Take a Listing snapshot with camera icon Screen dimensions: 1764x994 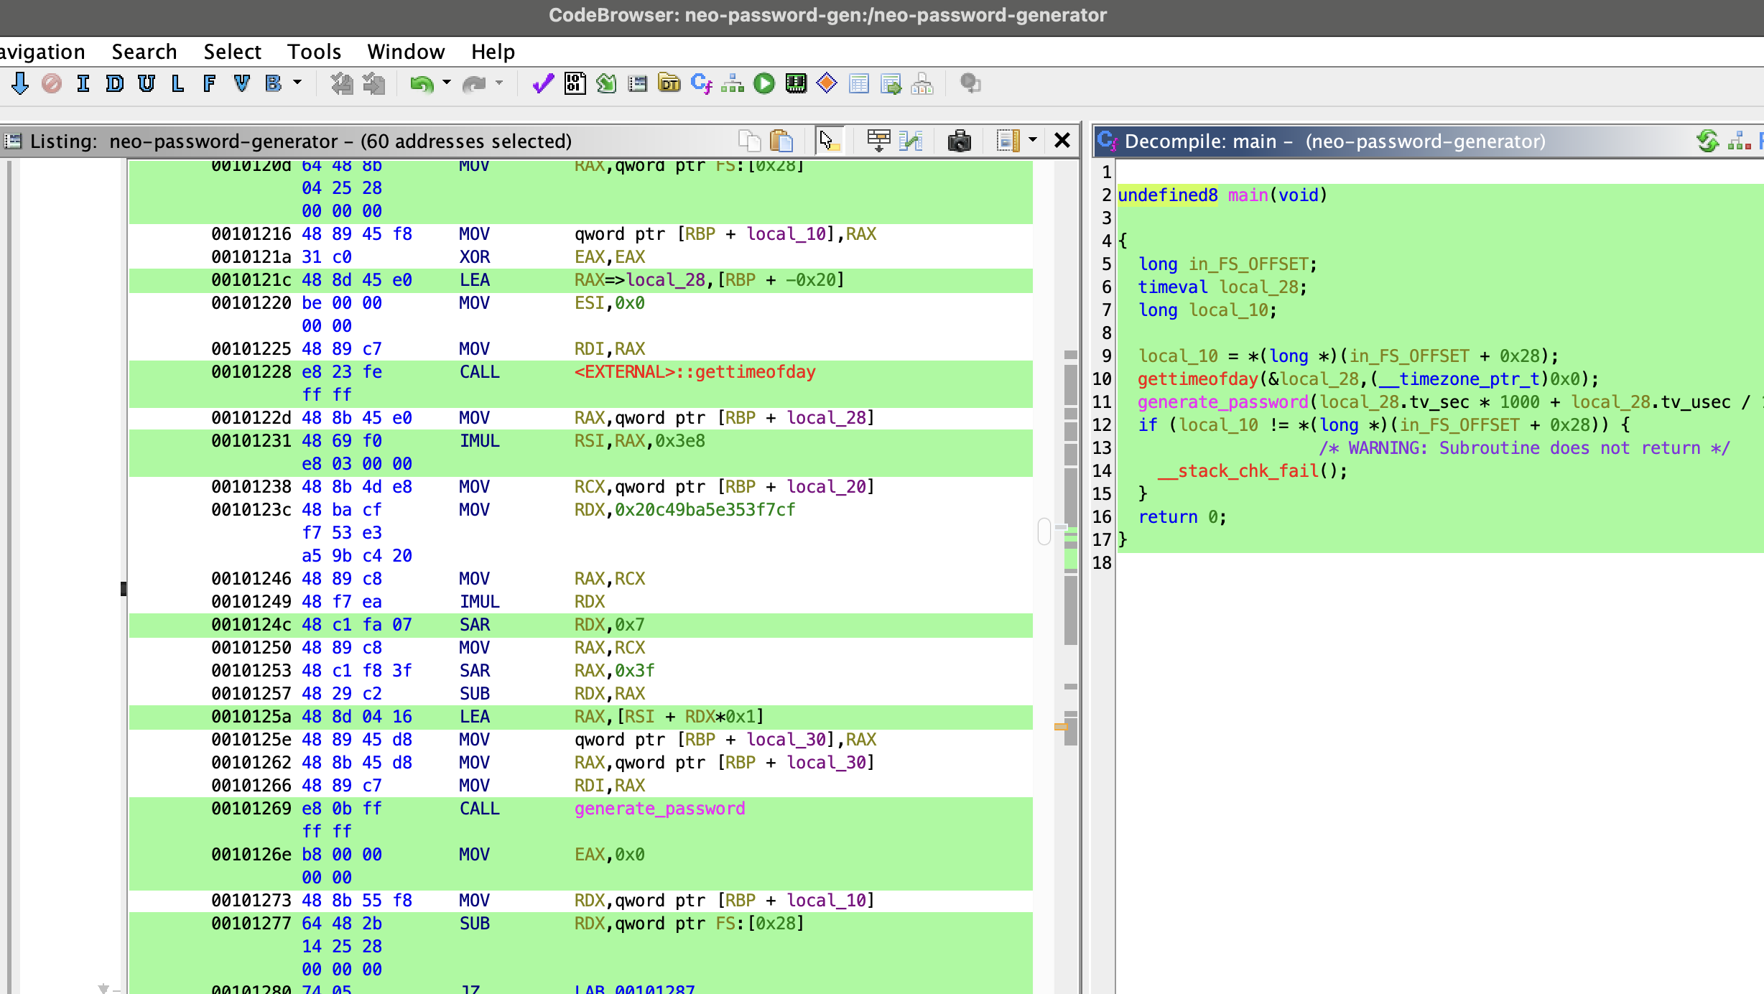pos(959,141)
